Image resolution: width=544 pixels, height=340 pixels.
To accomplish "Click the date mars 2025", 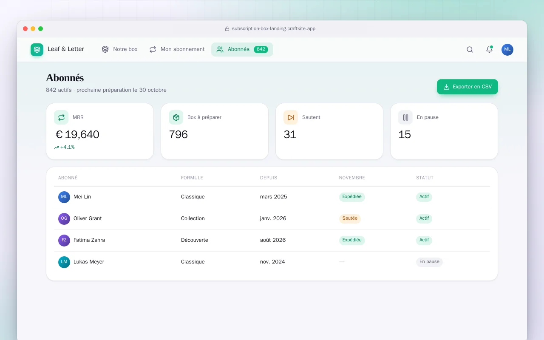I will [274, 197].
